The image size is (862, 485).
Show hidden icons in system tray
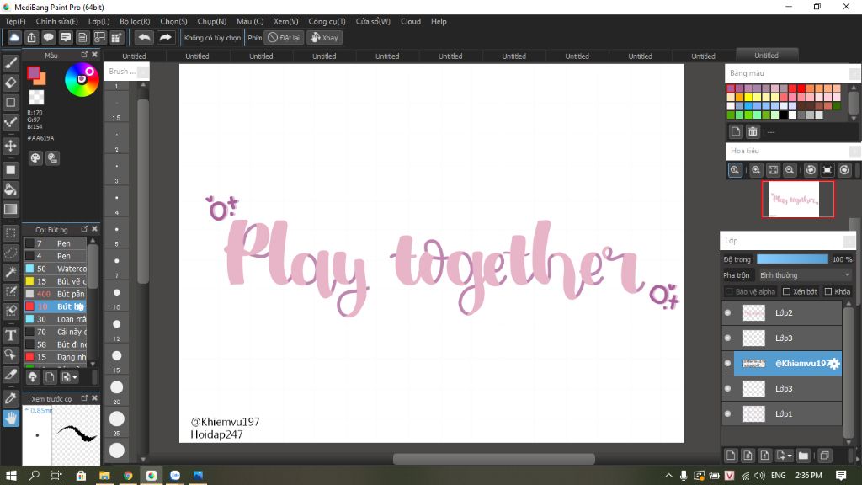(x=668, y=476)
